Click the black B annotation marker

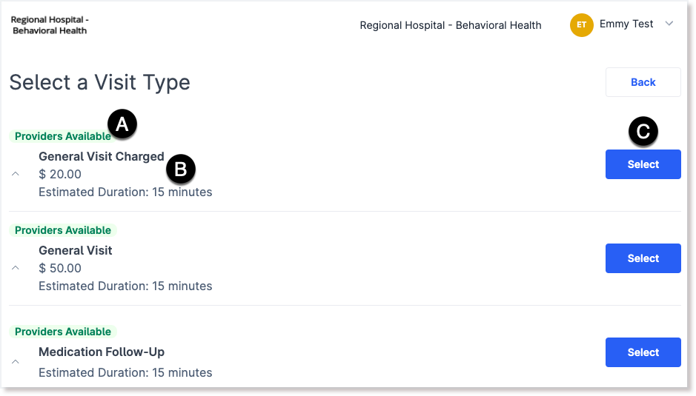tap(181, 169)
